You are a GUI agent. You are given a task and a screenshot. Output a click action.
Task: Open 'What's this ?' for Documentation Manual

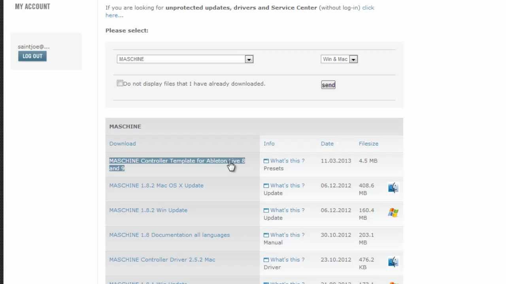(x=287, y=235)
